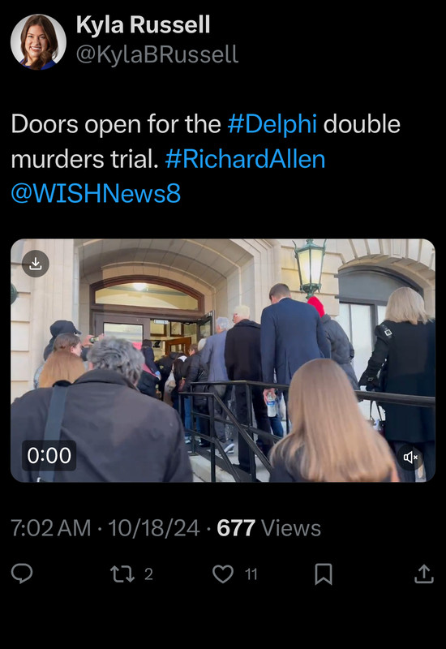The image size is (446, 649).
Task: Open Kyla Russell's profile picture
Action: pos(38,42)
